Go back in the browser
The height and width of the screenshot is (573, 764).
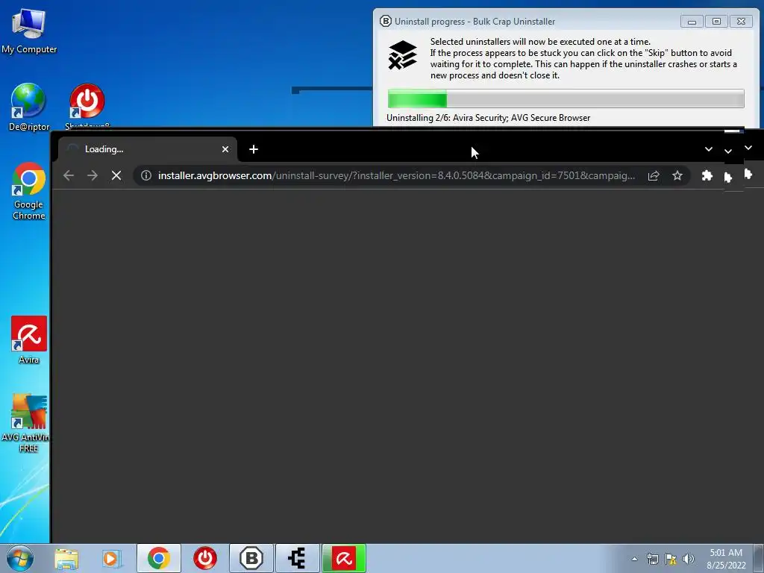[x=69, y=175]
